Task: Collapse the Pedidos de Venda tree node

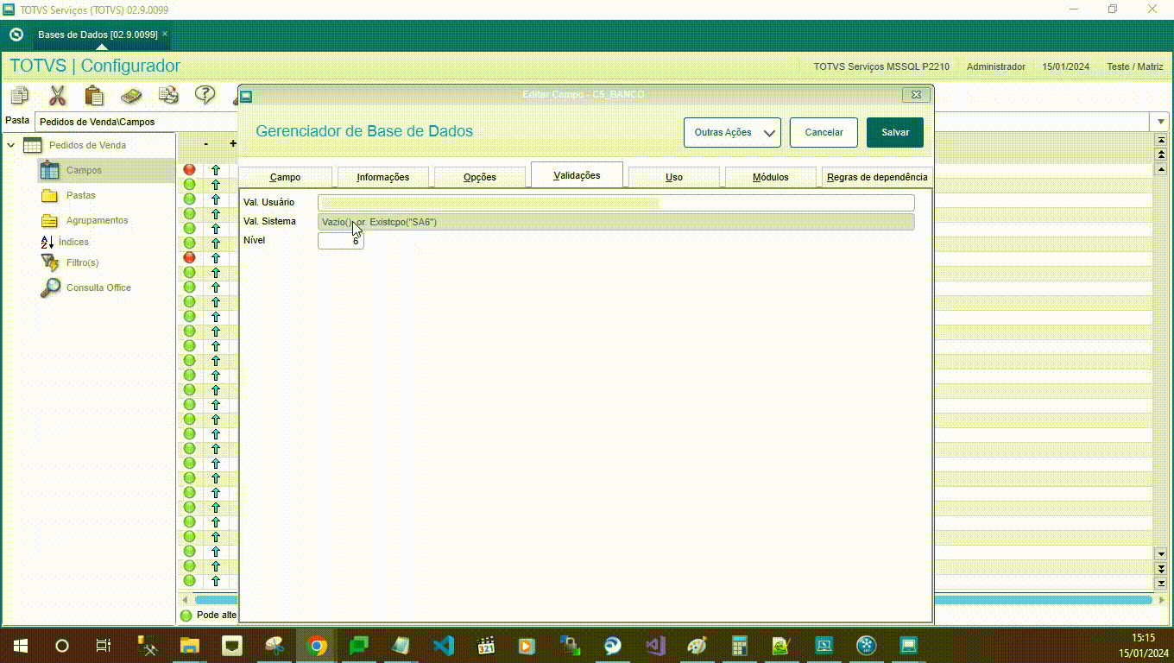Action: 11,145
